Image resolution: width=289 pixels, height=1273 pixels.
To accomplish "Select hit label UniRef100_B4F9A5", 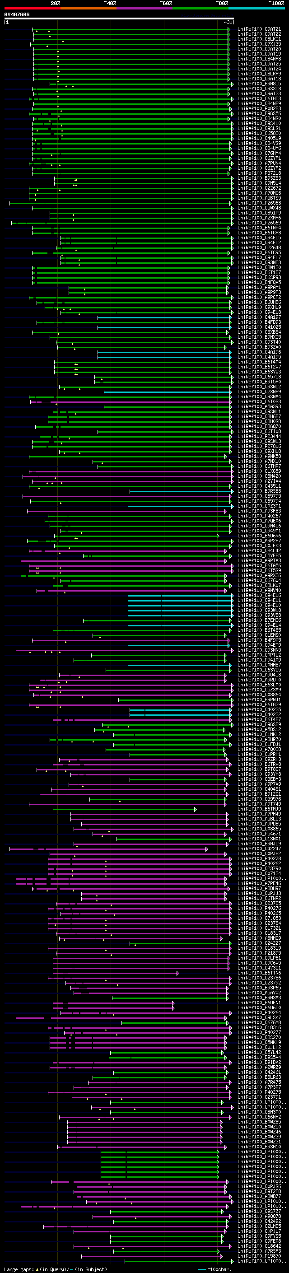I will tap(259, 640).
